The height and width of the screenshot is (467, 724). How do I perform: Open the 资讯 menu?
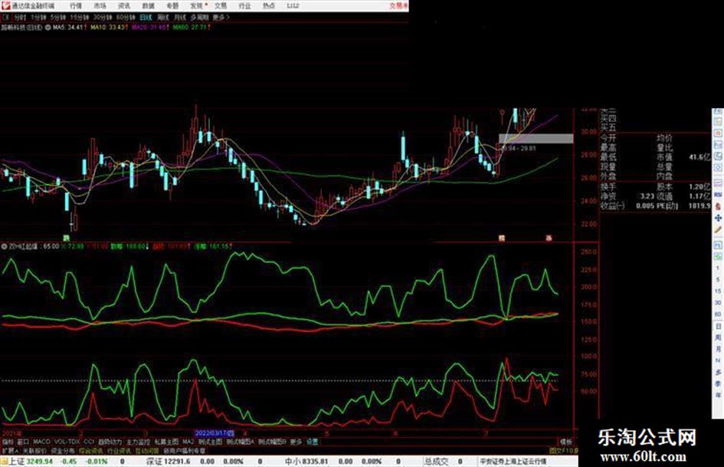point(124,5)
